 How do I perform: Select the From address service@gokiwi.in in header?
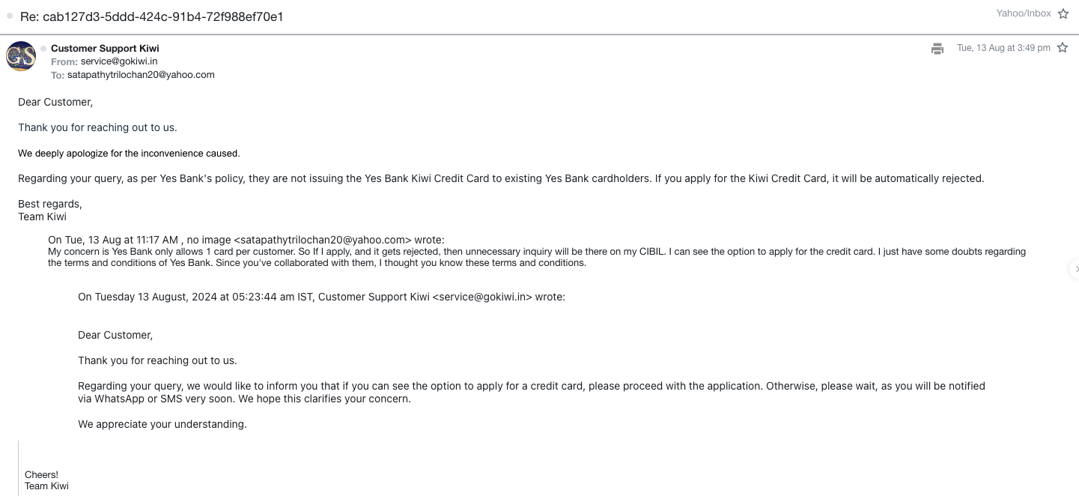pyautogui.click(x=119, y=61)
